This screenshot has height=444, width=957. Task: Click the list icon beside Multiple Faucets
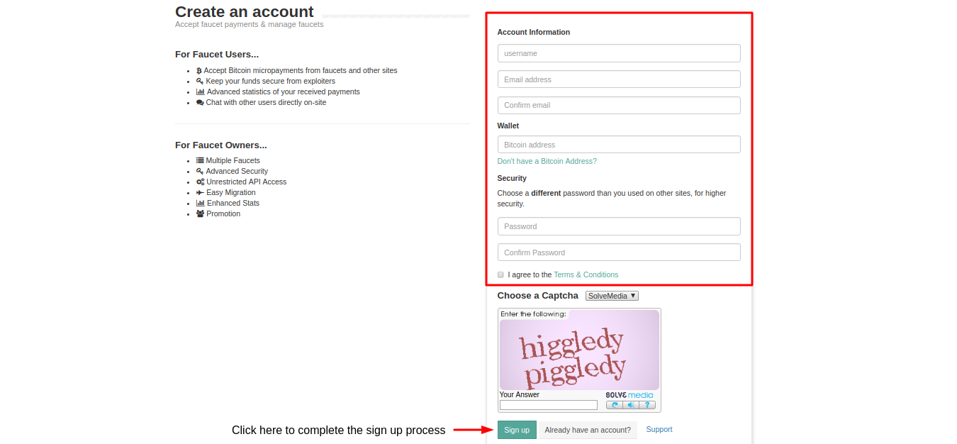click(200, 161)
